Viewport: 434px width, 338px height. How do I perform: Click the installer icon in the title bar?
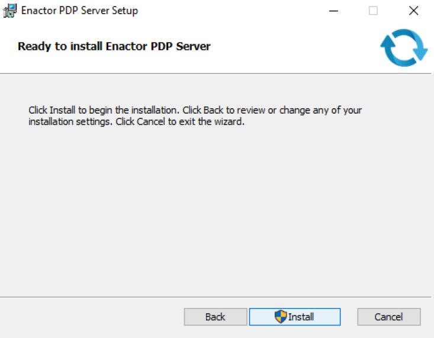pyautogui.click(x=9, y=11)
